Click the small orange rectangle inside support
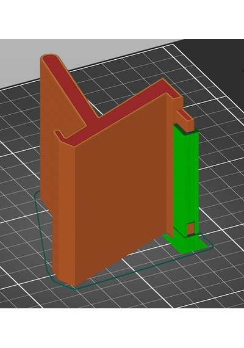Image resolution: width=244 pixels, height=348 pixels. (x=190, y=228)
